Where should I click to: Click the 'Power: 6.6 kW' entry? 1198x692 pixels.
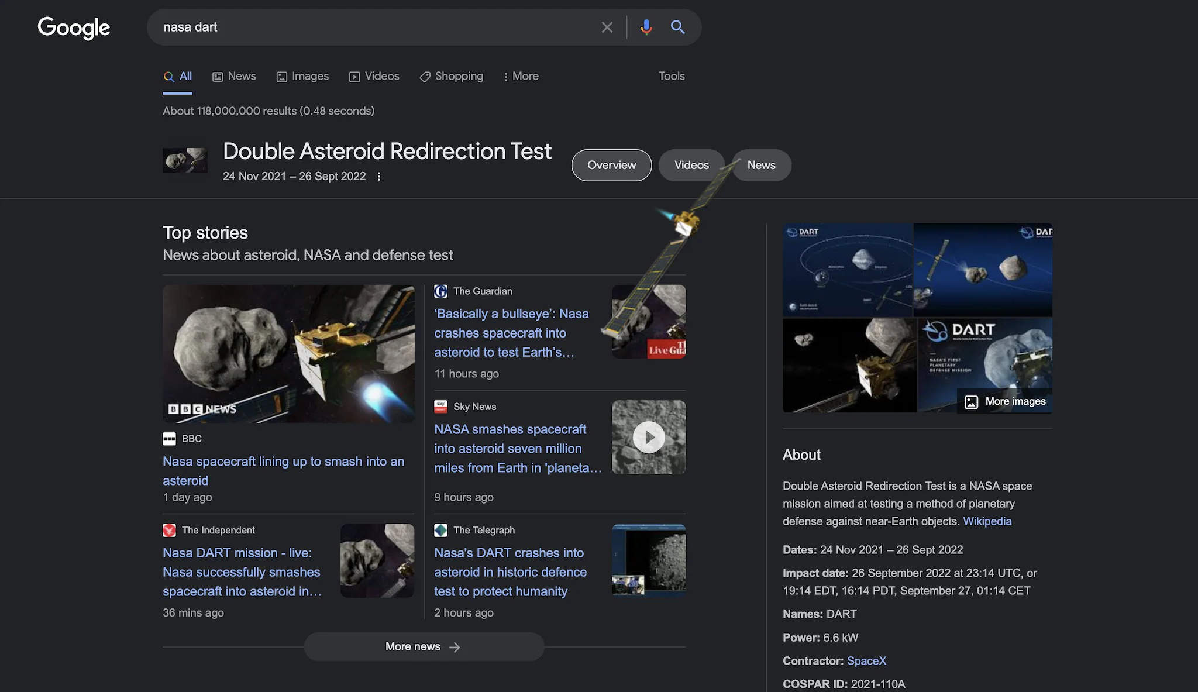click(820, 638)
